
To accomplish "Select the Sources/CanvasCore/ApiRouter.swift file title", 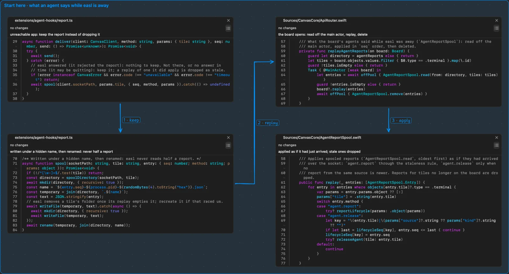I will (315, 20).
